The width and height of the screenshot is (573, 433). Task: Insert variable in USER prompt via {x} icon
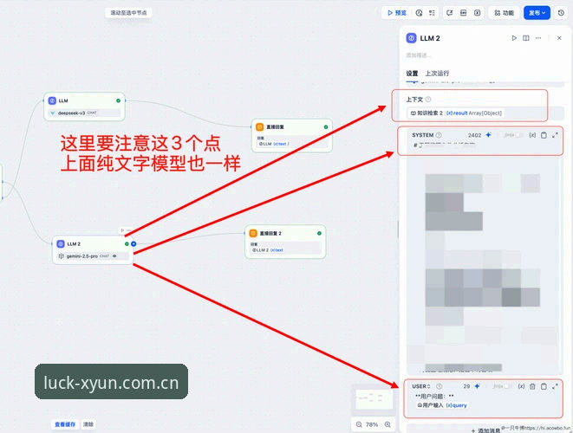coord(522,386)
